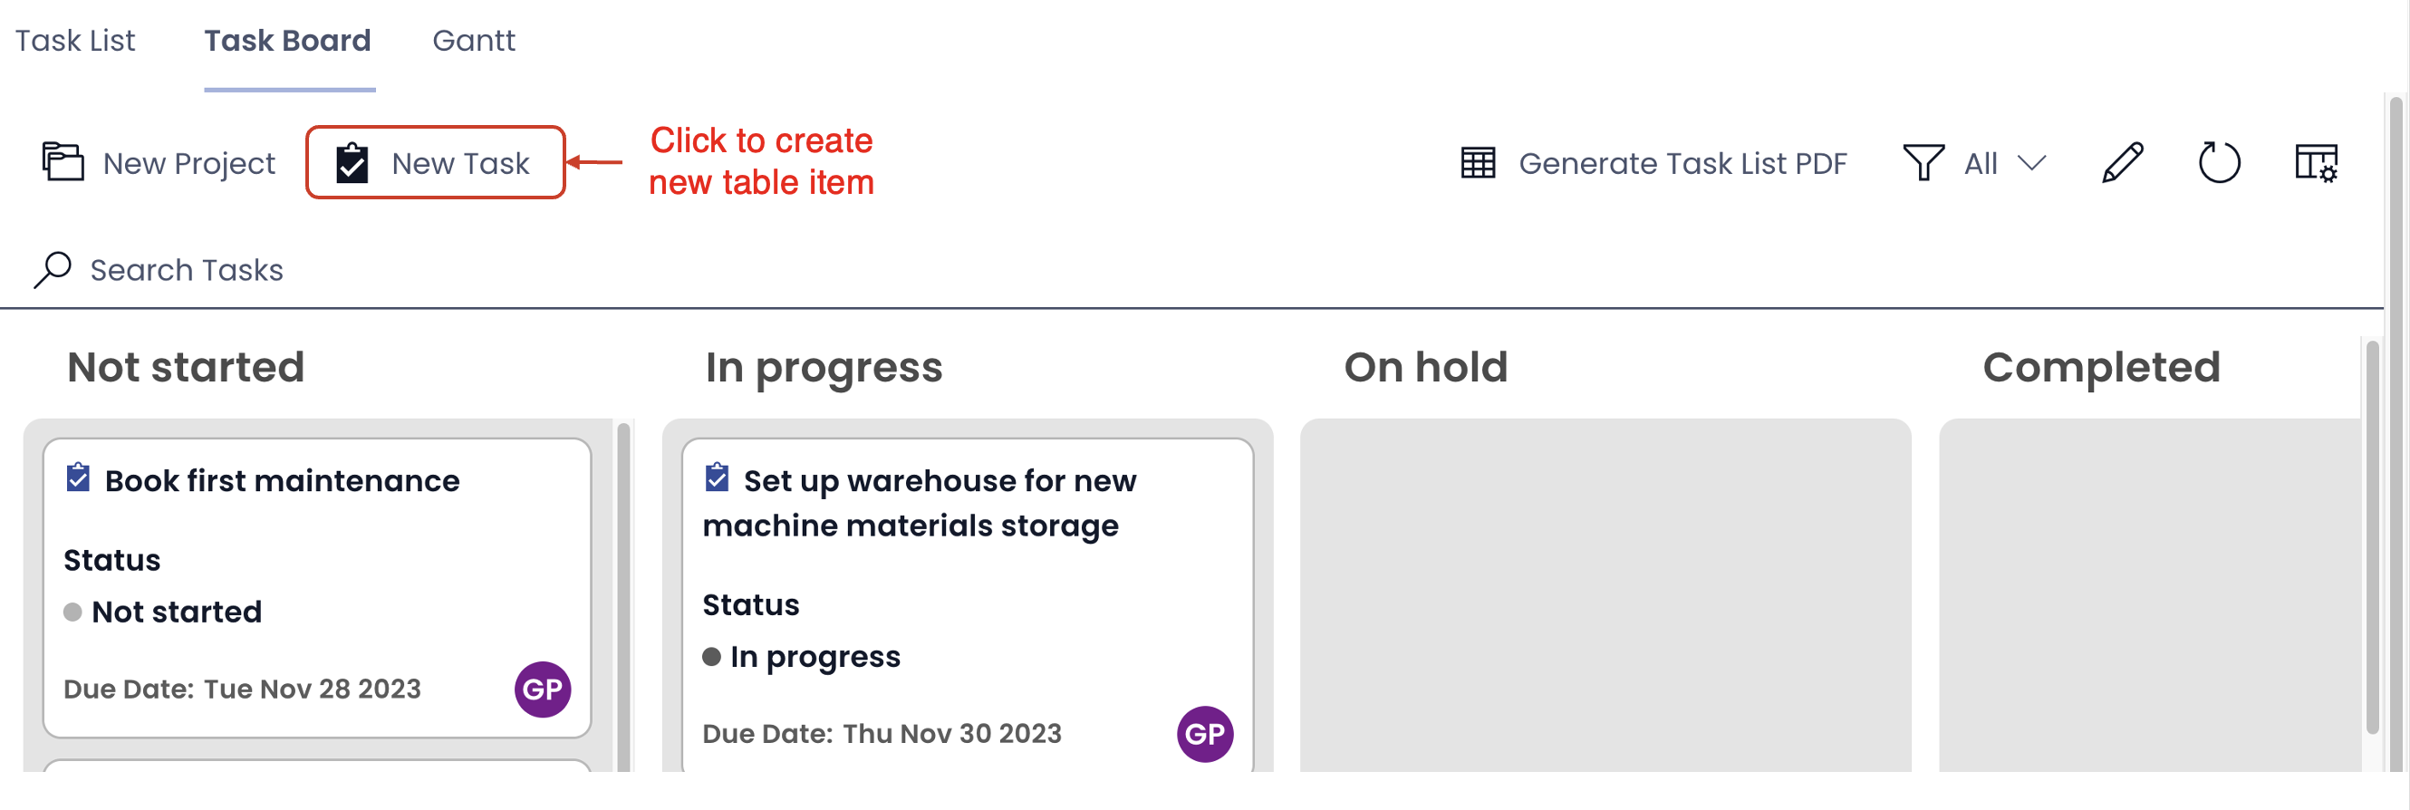The width and height of the screenshot is (2410, 810).
Task: Click the Generate Task List PDF table icon
Action: click(x=1479, y=163)
